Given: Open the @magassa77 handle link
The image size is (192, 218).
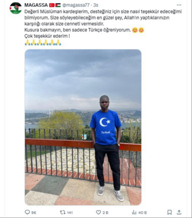Looking at the screenshot, I should [x=76, y=5].
